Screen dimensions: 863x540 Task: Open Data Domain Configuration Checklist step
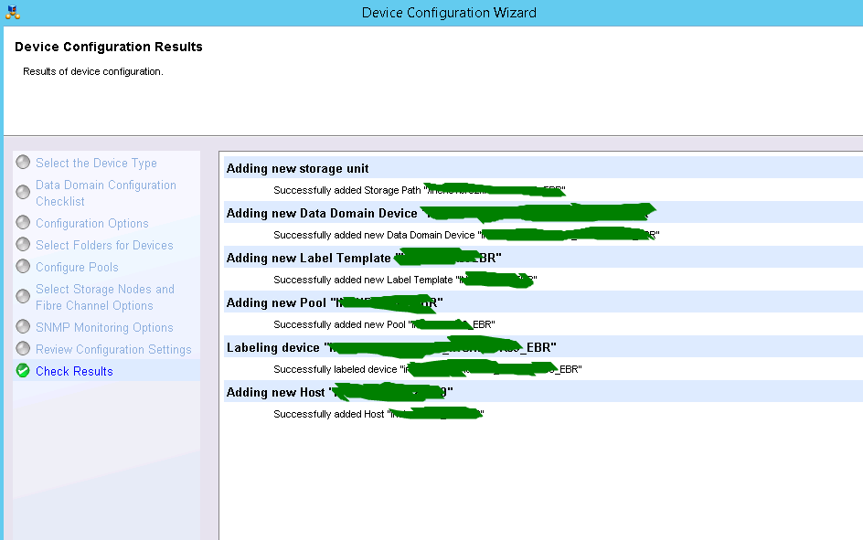(x=106, y=193)
